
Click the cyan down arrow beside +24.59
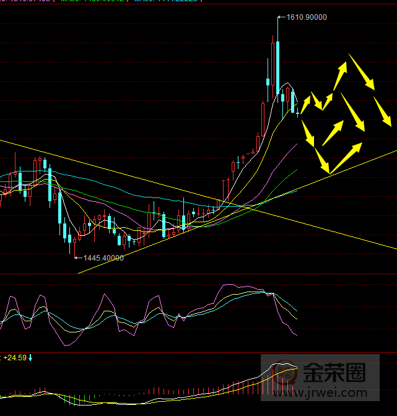point(30,358)
